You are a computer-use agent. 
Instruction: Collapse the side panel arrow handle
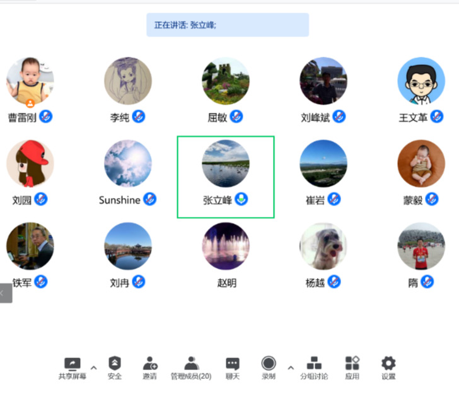6,293
